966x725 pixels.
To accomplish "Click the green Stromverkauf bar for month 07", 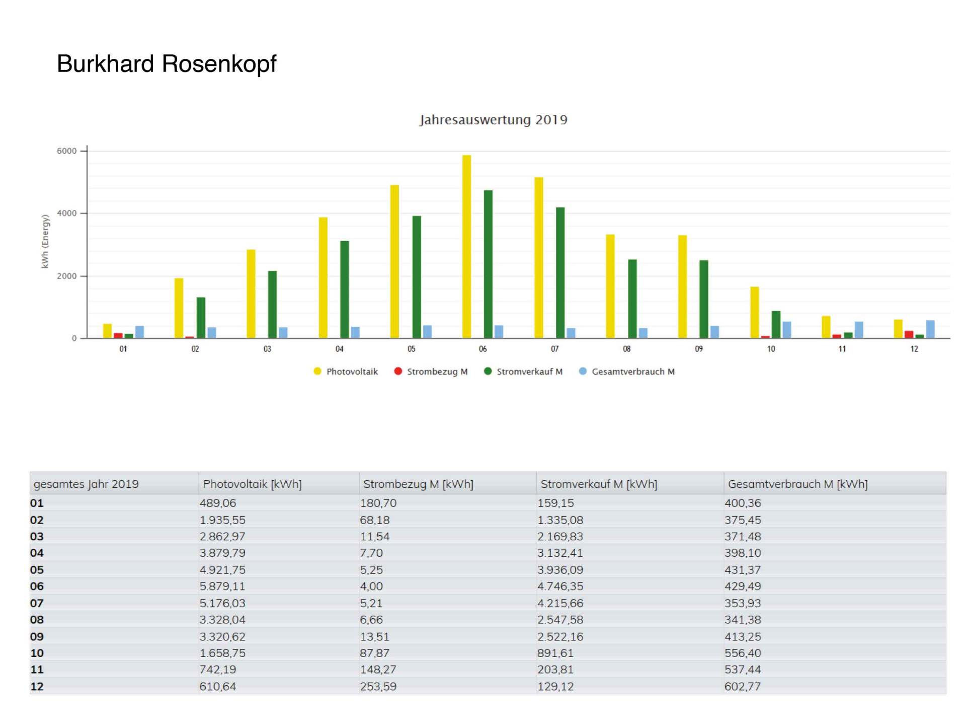I will [x=560, y=272].
